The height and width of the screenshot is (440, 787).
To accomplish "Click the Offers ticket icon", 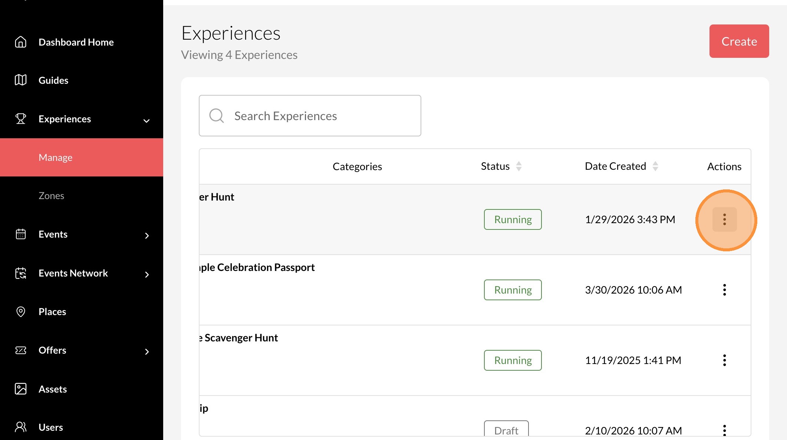I will tap(21, 350).
